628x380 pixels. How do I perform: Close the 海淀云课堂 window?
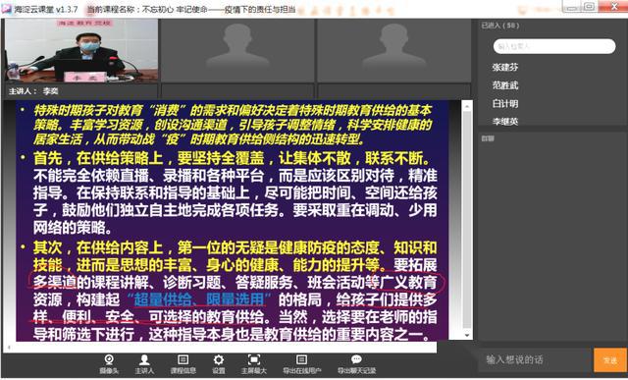pyautogui.click(x=613, y=6)
